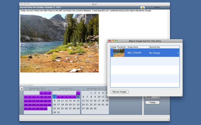Select October 15 in the calendar
Viewport: 201px width, 125px height.
78,101
